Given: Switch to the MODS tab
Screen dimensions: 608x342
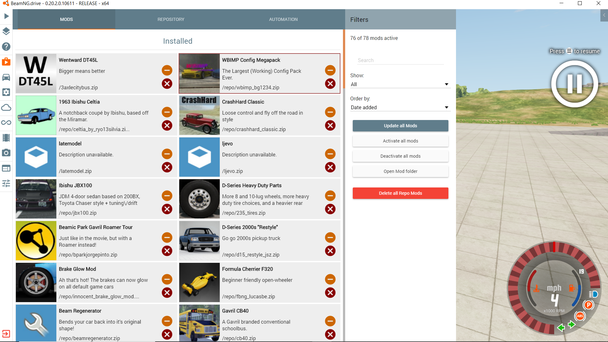Looking at the screenshot, I should point(66,19).
